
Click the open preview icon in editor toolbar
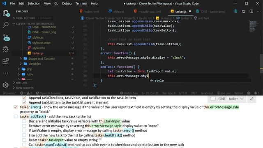click(x=235, y=12)
